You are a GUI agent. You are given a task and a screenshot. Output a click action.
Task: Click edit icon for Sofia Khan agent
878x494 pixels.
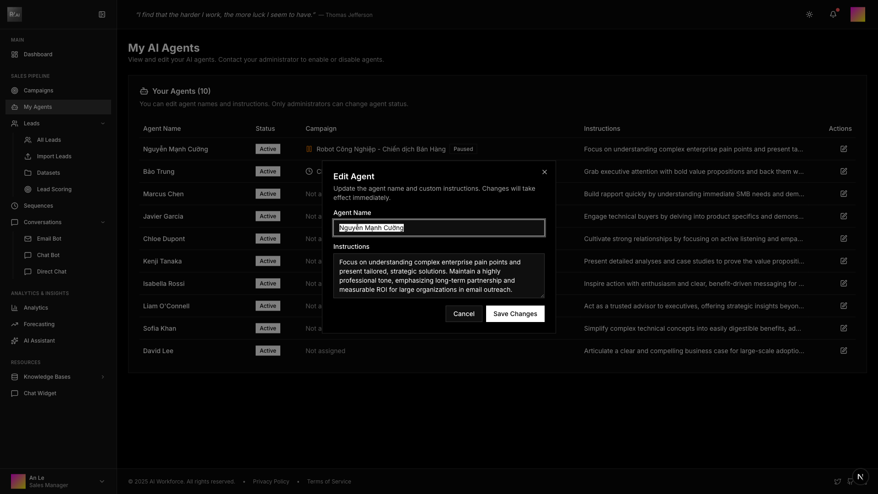click(844, 328)
